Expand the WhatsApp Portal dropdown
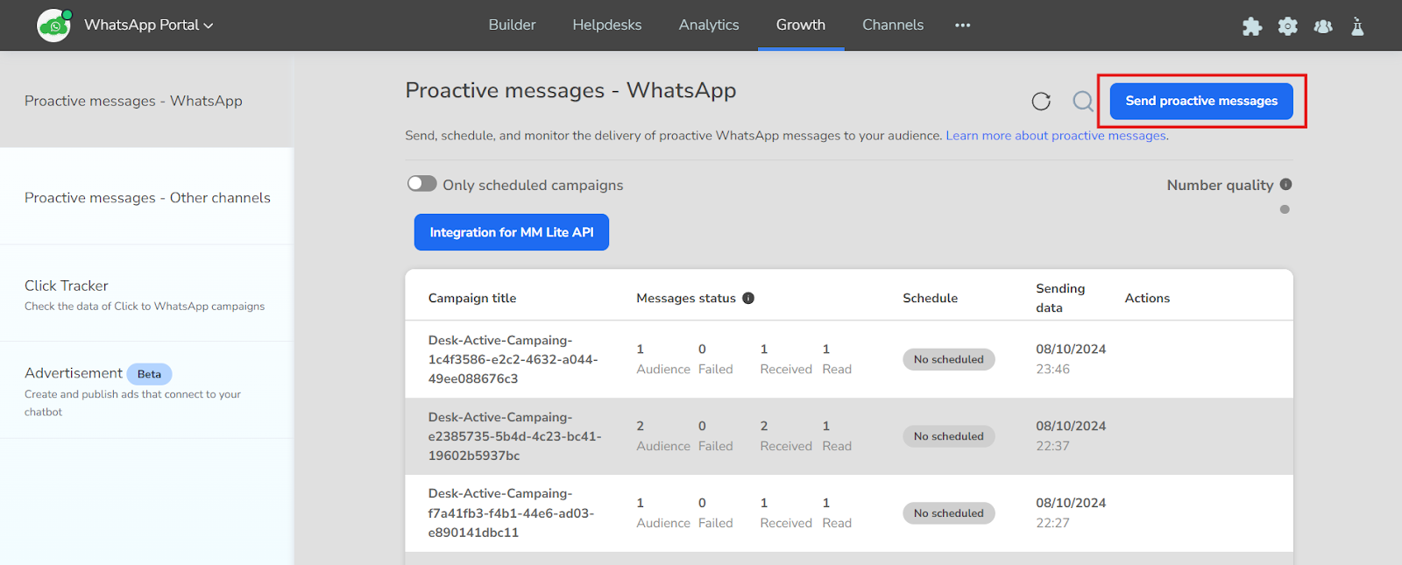 click(x=149, y=25)
